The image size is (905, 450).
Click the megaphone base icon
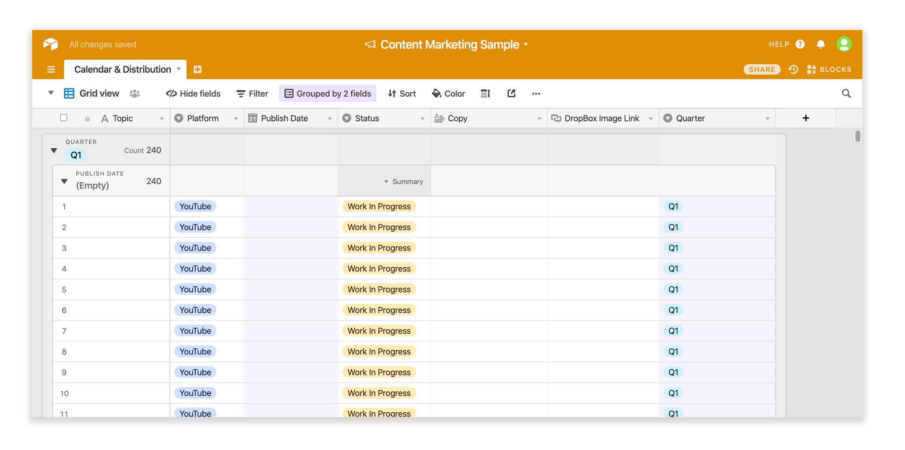(370, 44)
